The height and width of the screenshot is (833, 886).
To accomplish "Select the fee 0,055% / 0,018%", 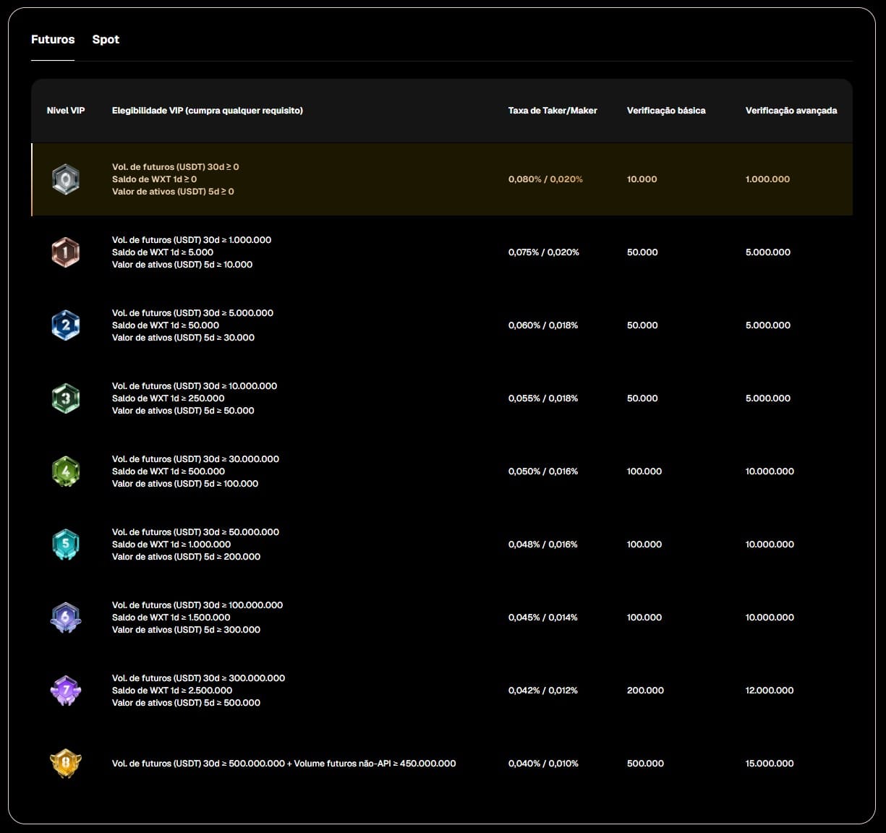I will (543, 398).
